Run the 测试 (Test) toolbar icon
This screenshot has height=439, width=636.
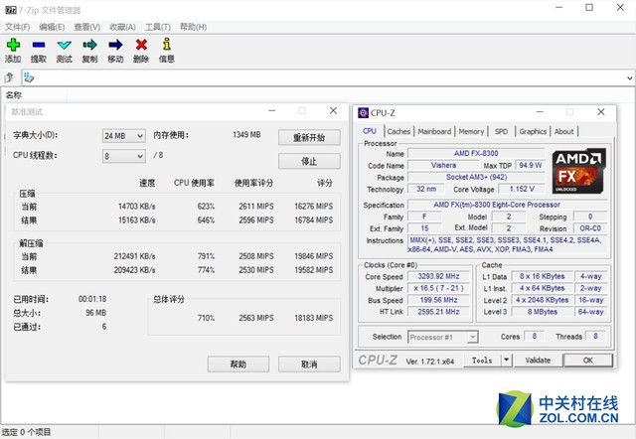64,46
